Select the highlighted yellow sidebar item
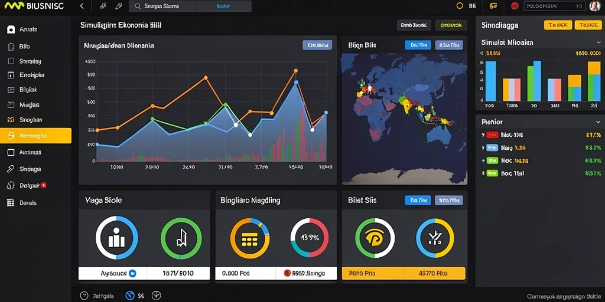The image size is (605, 302). pyautogui.click(x=35, y=136)
